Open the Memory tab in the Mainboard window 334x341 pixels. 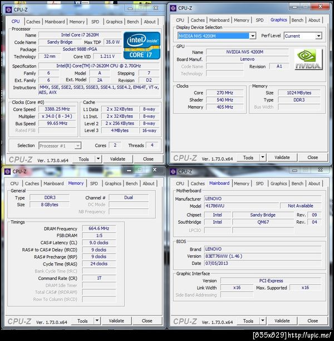(241, 184)
